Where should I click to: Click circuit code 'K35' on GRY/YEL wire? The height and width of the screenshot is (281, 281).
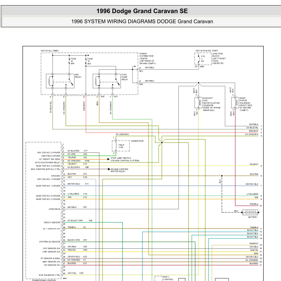pos(81,273)
